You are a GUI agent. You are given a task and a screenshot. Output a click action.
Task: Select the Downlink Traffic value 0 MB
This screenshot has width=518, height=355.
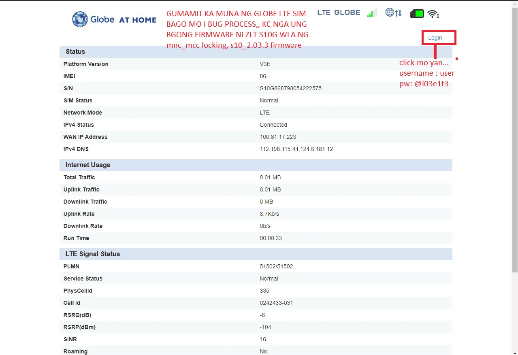[266, 202]
